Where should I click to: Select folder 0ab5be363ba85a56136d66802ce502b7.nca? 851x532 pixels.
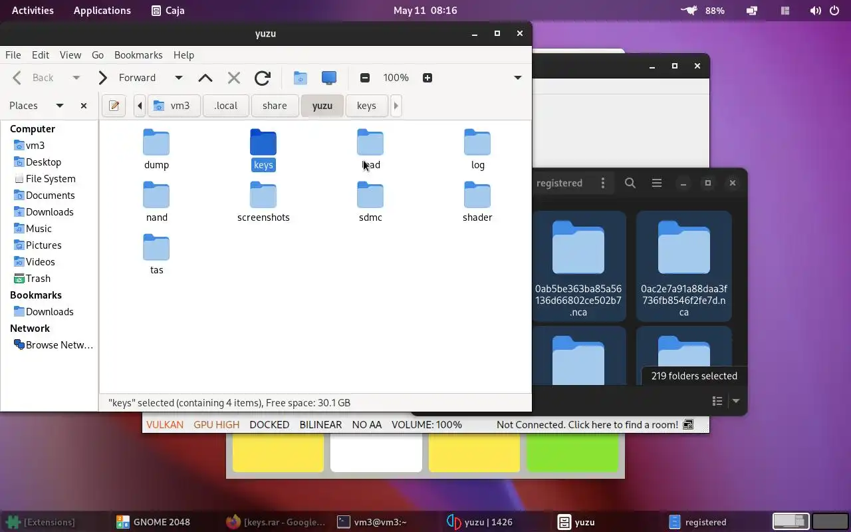578,267
